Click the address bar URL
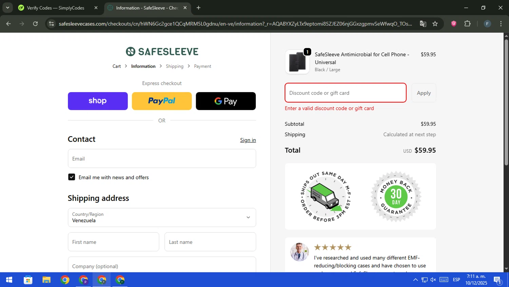Screen dimensions: 509x287 235,24
